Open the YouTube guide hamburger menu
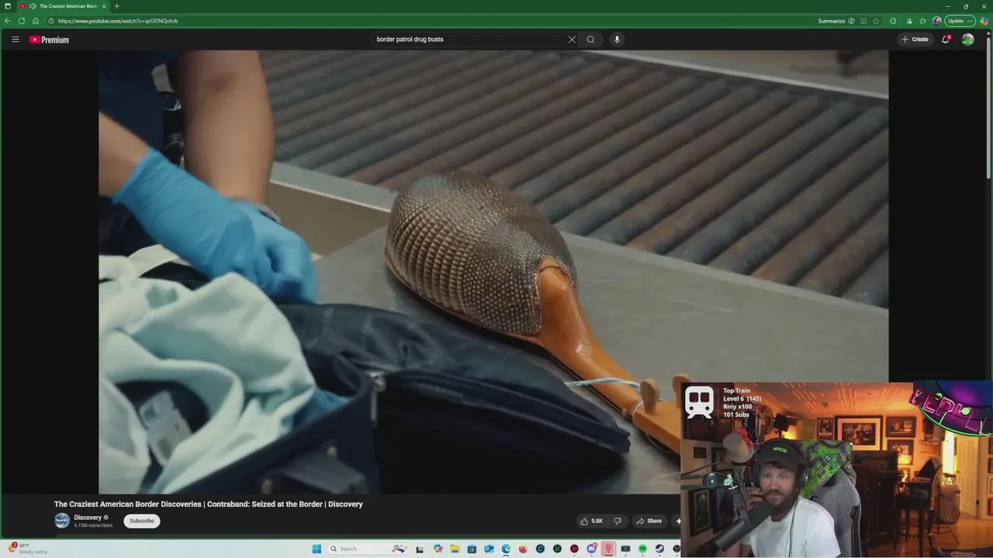 15,40
